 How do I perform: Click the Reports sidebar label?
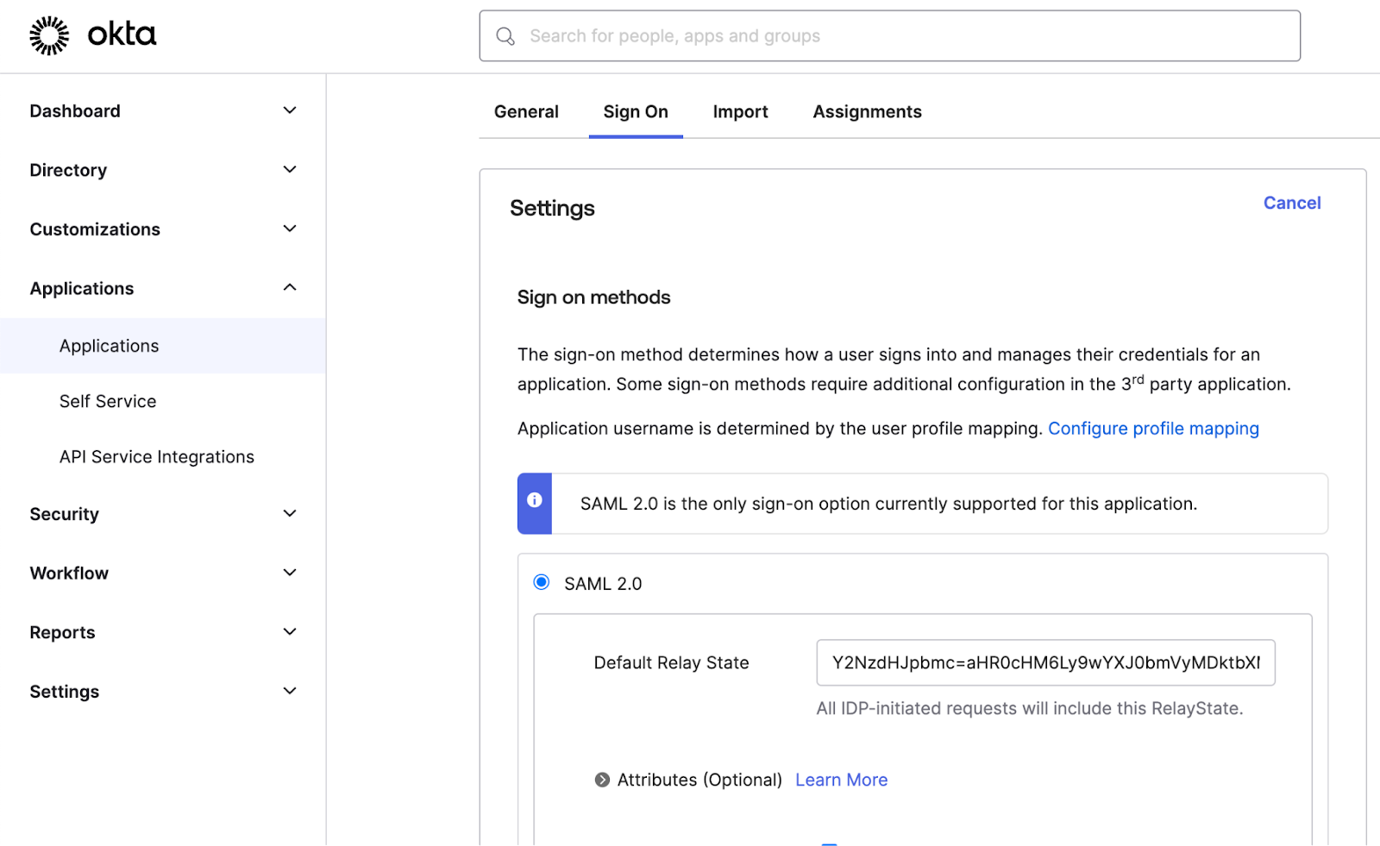(62, 632)
